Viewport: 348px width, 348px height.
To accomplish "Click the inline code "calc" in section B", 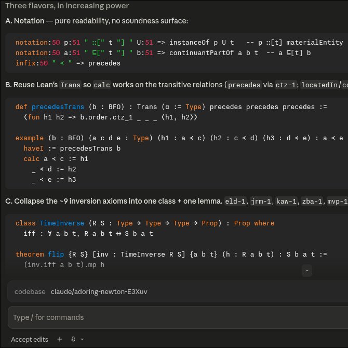I will click(x=102, y=85).
